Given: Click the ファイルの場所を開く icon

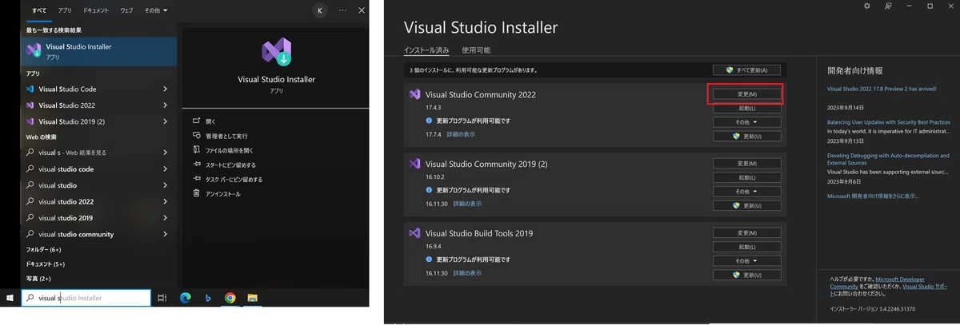Looking at the screenshot, I should click(197, 150).
